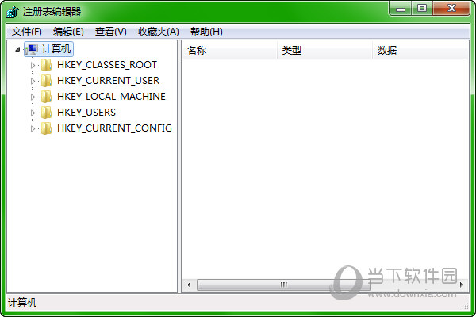
Task: Click the HKEY_CLASSES_ROOT folder icon
Action: click(x=47, y=65)
